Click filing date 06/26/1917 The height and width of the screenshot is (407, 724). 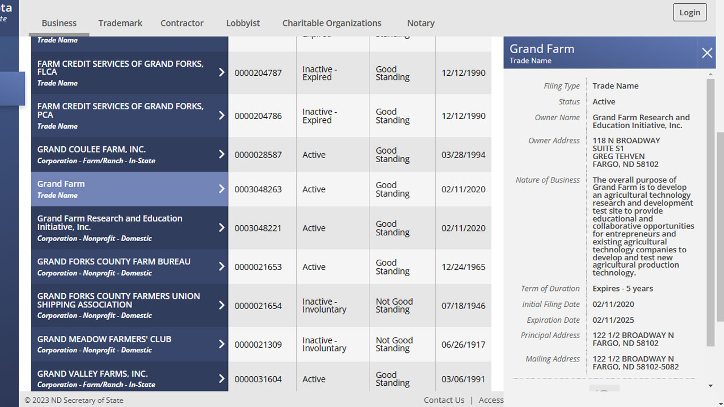point(463,344)
